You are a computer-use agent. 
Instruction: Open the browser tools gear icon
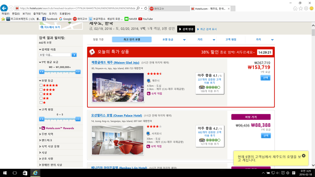pyautogui.click(x=306, y=8)
